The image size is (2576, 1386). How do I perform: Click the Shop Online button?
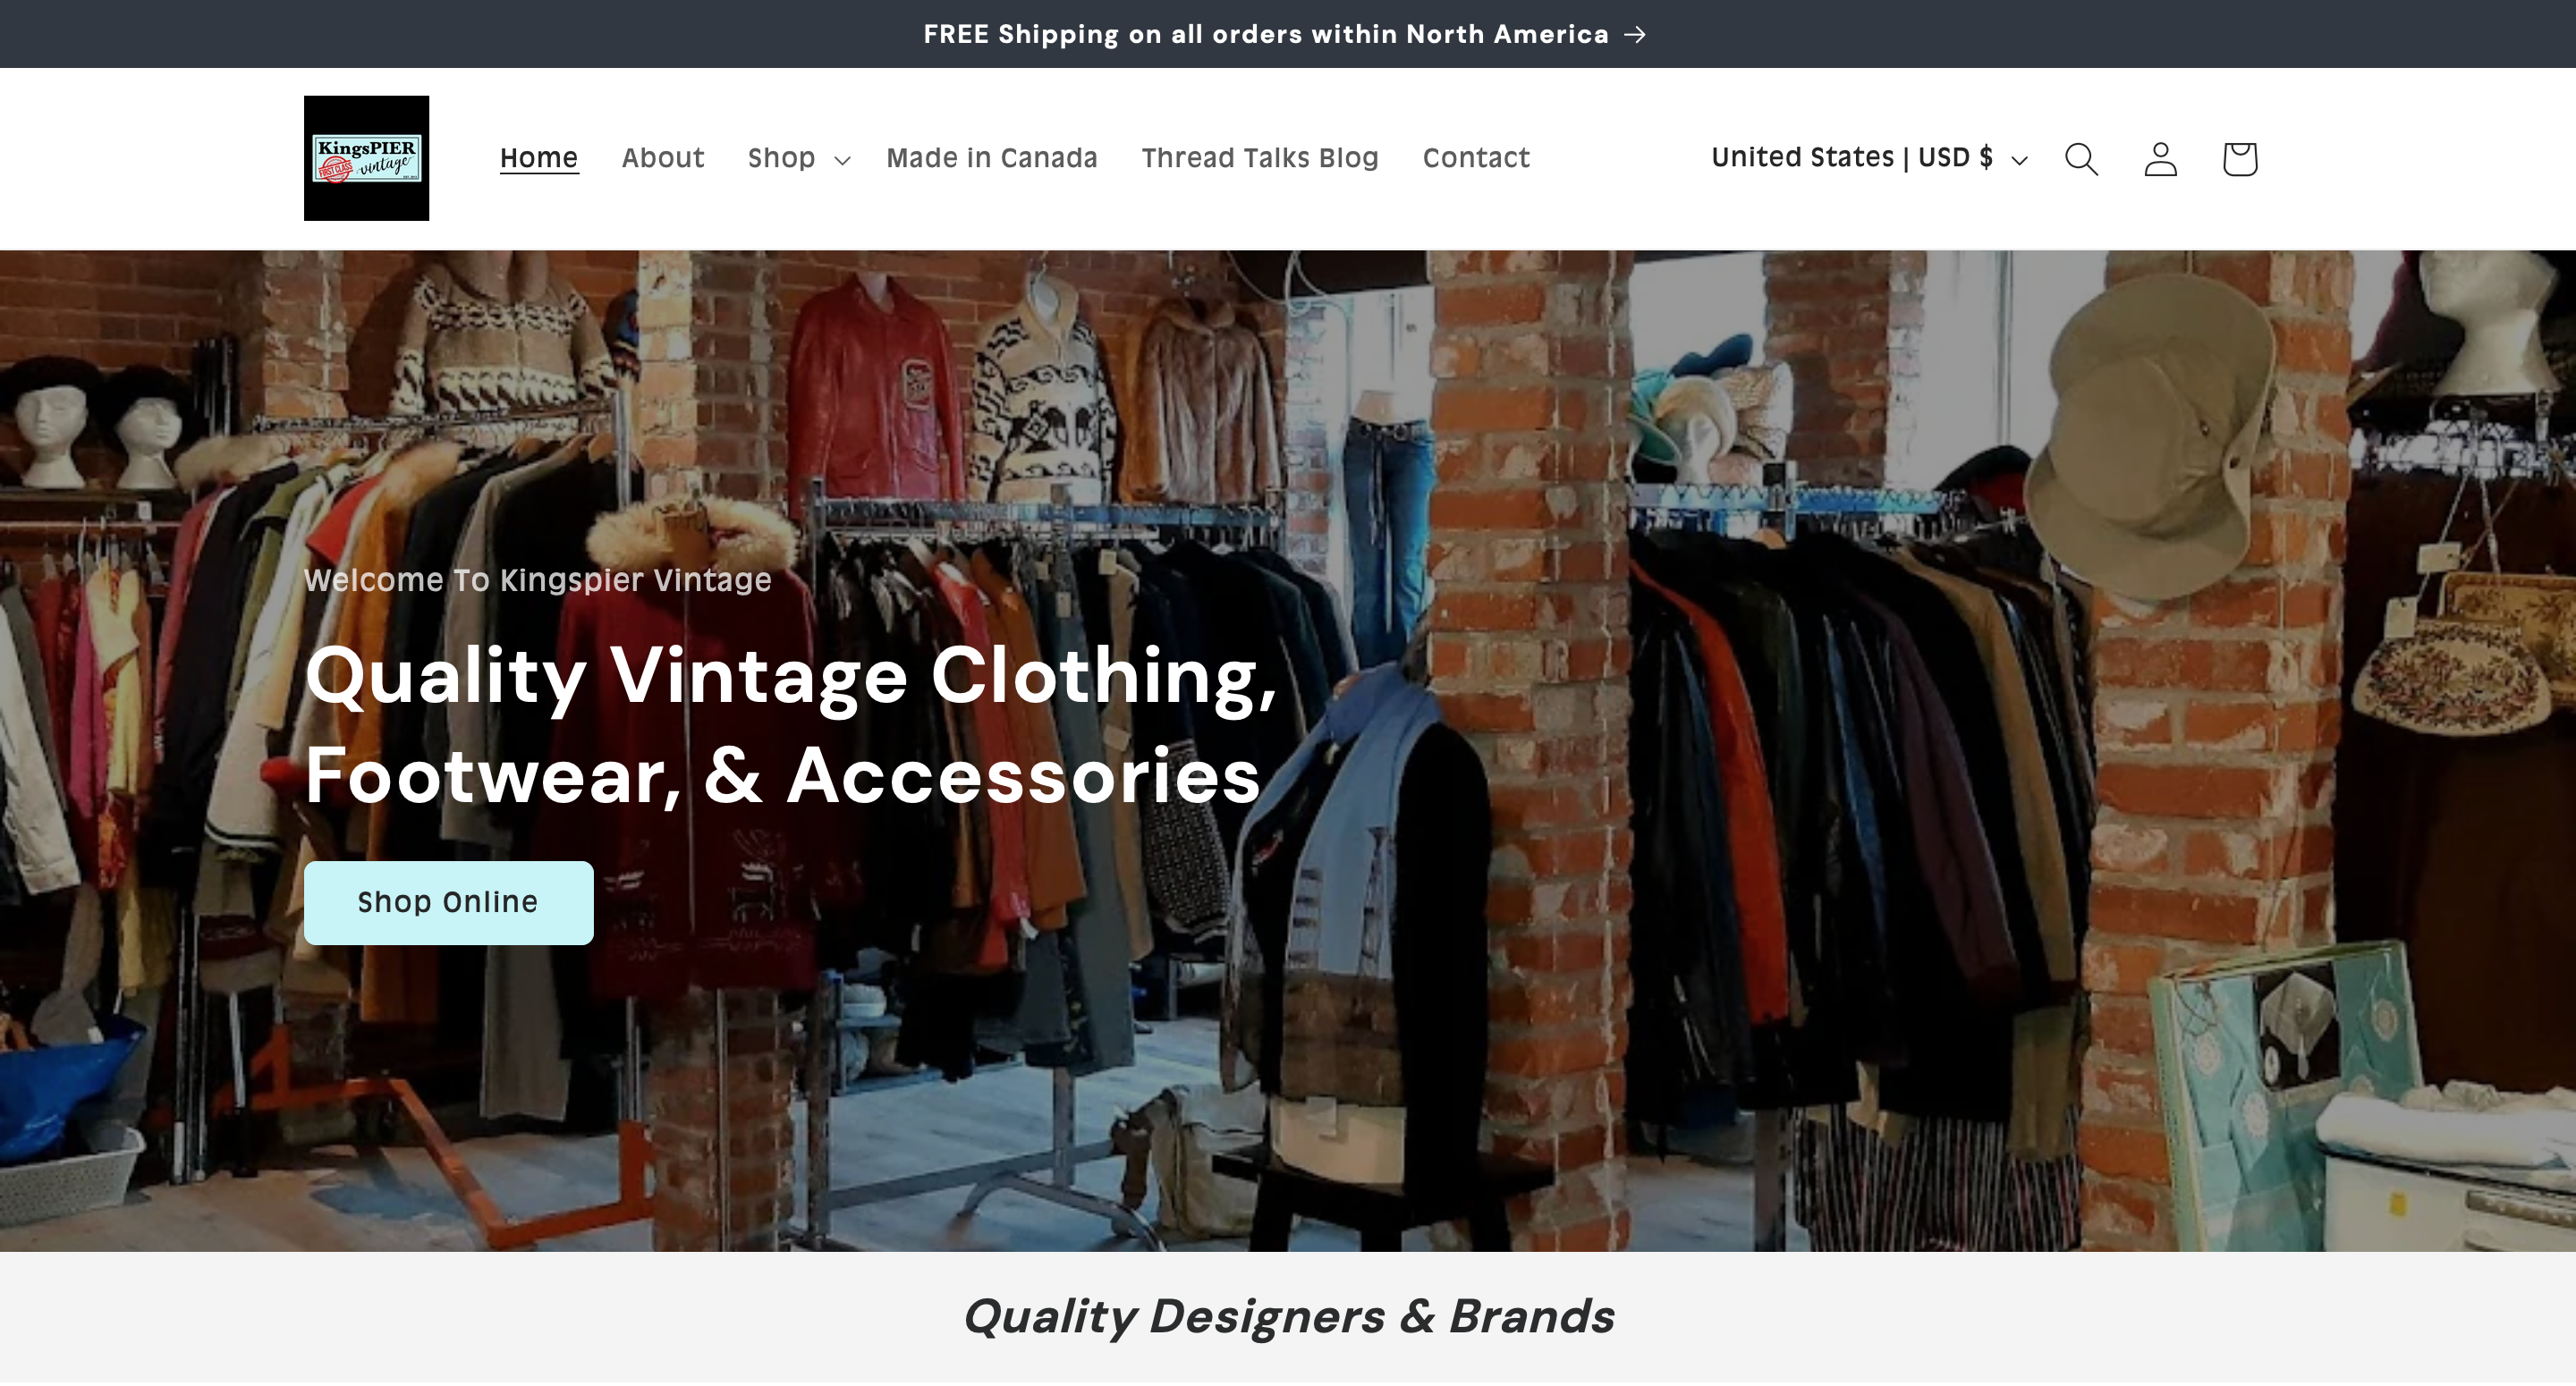(448, 902)
